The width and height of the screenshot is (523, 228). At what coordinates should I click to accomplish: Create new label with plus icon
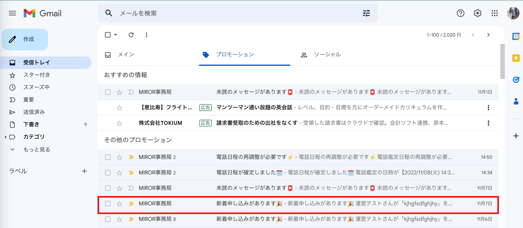pos(84,171)
